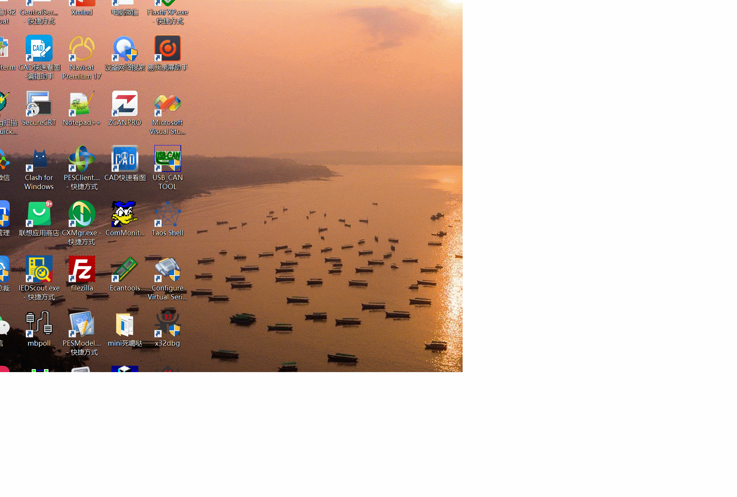The image size is (737, 497).
Task: Select the mini死噶哒 folder
Action: [x=125, y=324]
